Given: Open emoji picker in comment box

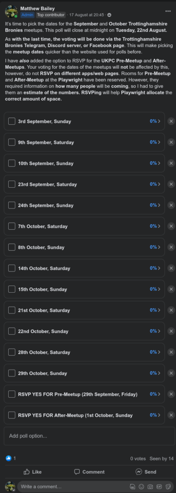Looking at the screenshot, I should [141, 487].
